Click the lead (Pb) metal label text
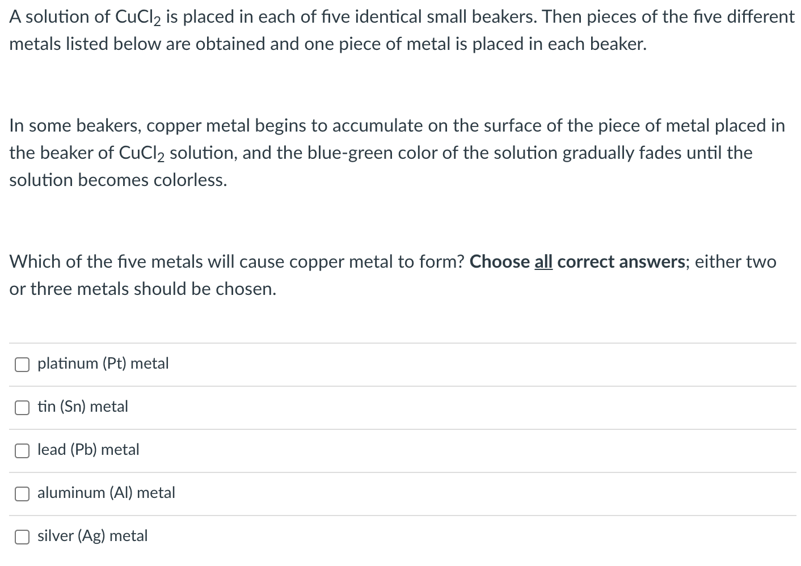The image size is (801, 566). tap(88, 450)
